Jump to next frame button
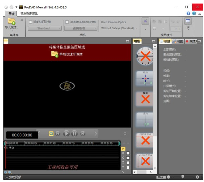Screen dimensions: 204x182 [x=82, y=133]
